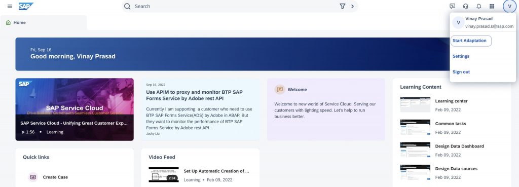Open the hamburger navigation menu
Screen dimensions: 519x187
pyautogui.click(x=10, y=6)
